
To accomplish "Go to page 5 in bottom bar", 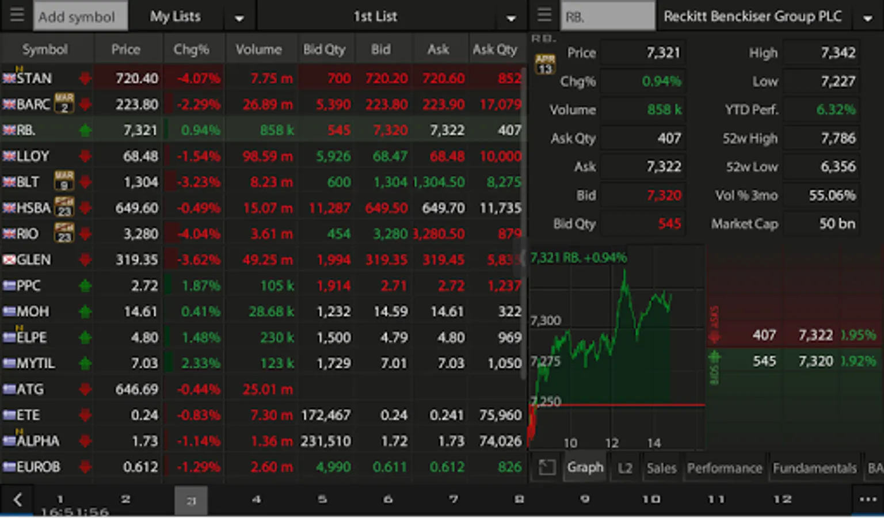I will (322, 499).
